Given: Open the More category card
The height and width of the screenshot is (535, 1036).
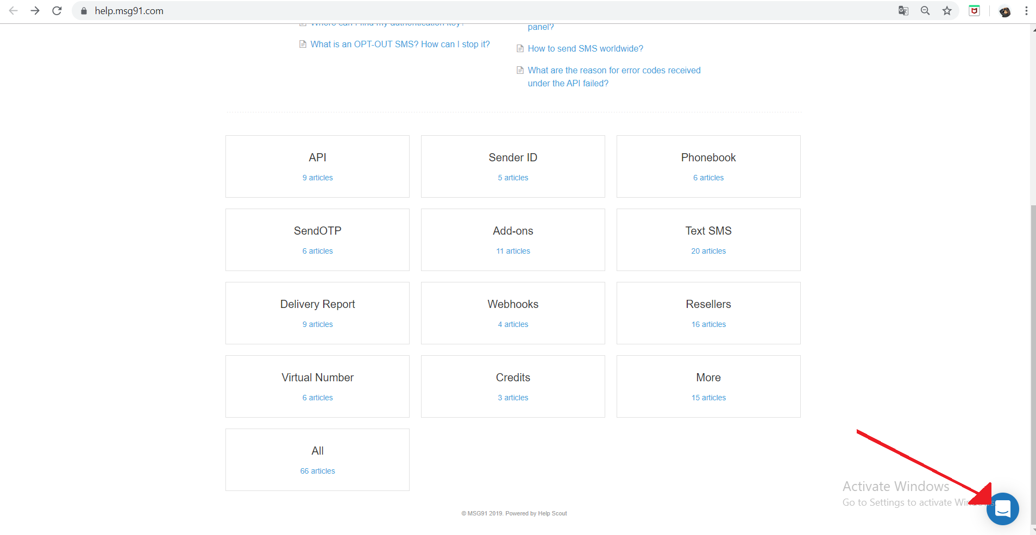Looking at the screenshot, I should click(708, 386).
